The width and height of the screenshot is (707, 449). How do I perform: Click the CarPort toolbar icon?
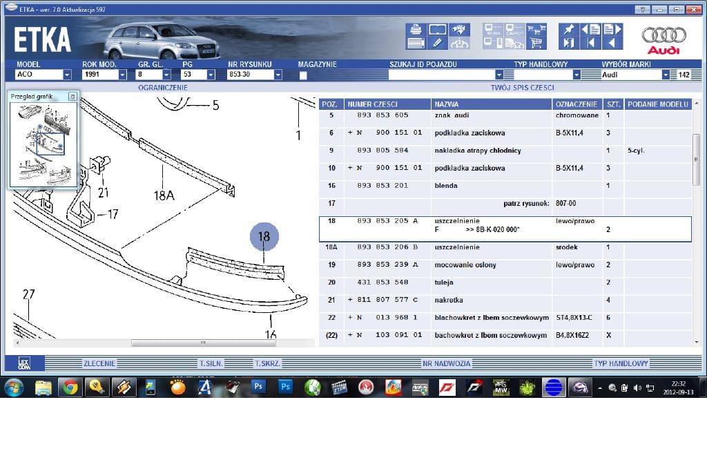pos(514,30)
